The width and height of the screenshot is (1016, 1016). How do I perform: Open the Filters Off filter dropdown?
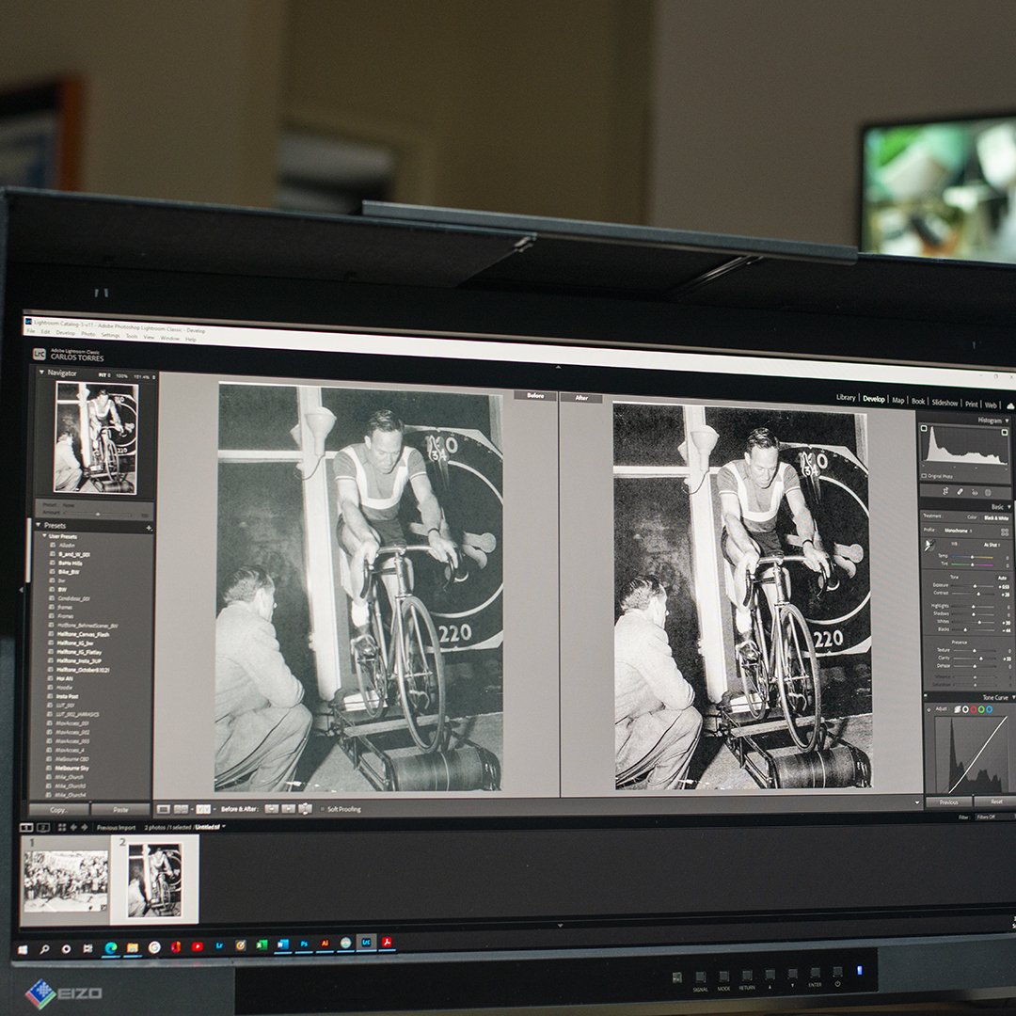(995, 818)
